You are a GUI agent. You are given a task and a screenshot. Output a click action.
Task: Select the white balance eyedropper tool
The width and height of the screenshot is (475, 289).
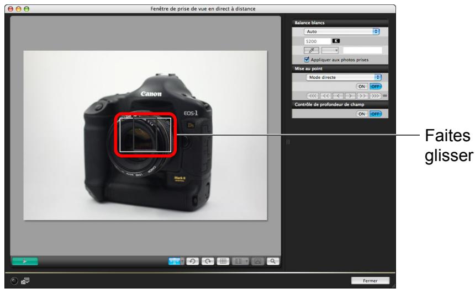pyautogui.click(x=312, y=50)
